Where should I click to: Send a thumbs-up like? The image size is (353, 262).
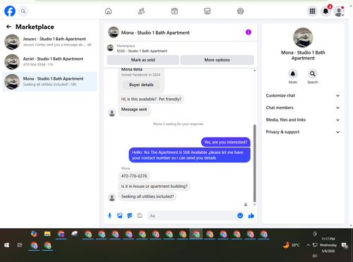tap(251, 215)
